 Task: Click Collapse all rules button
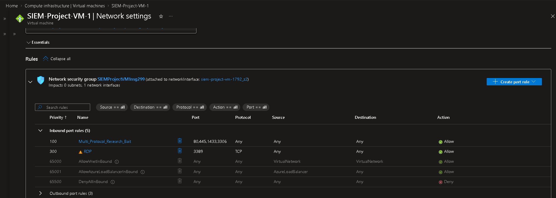(x=57, y=59)
